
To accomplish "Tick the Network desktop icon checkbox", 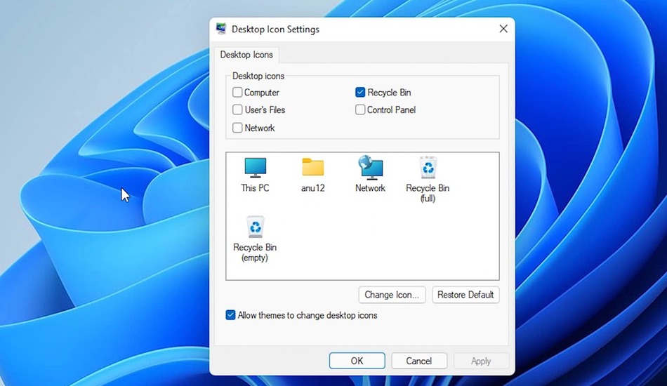I will pos(238,128).
